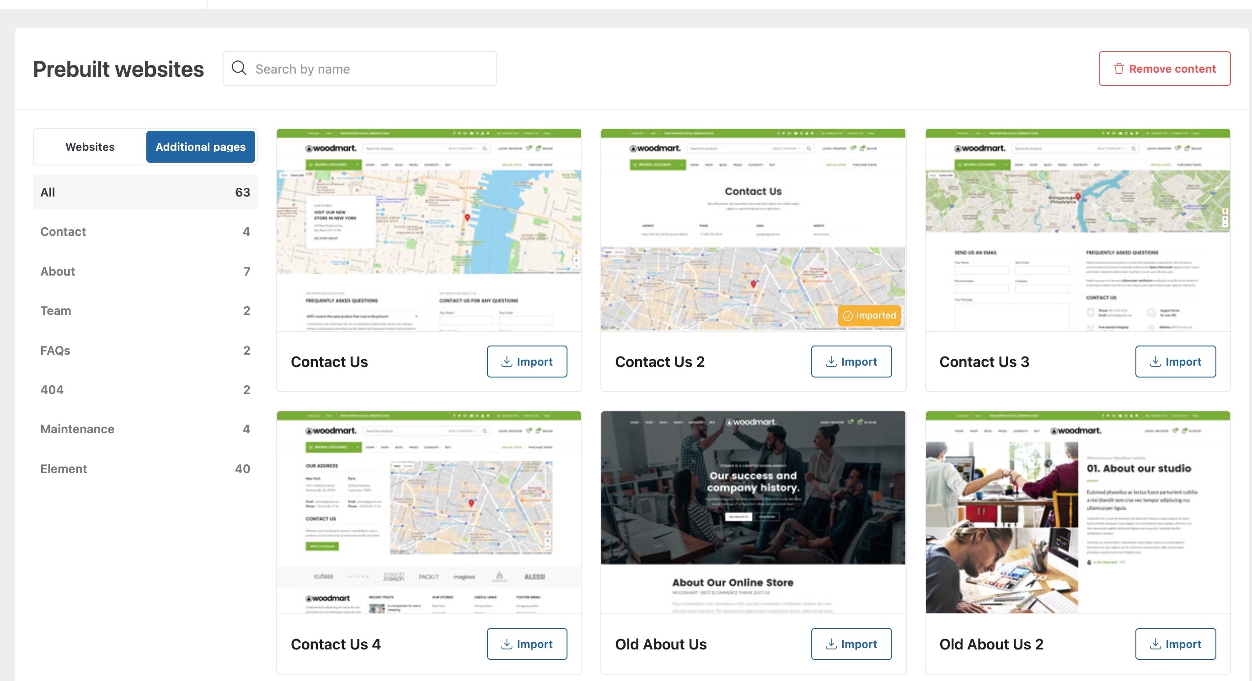Open the FAQs category filter
Image resolution: width=1252 pixels, height=681 pixels.
[145, 350]
